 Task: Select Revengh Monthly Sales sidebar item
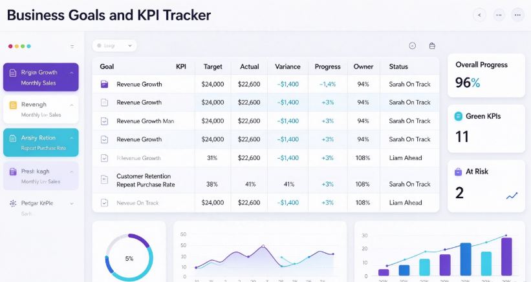pos(41,110)
